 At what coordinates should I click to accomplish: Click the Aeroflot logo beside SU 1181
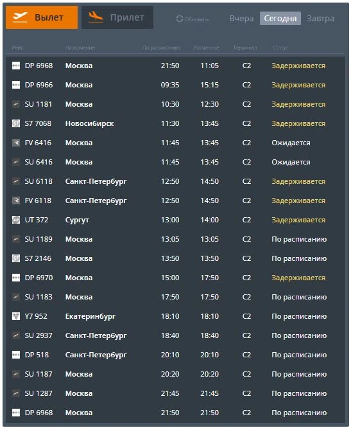pos(16,104)
